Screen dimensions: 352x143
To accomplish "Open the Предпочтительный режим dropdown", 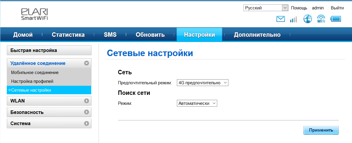I will click(202, 83).
